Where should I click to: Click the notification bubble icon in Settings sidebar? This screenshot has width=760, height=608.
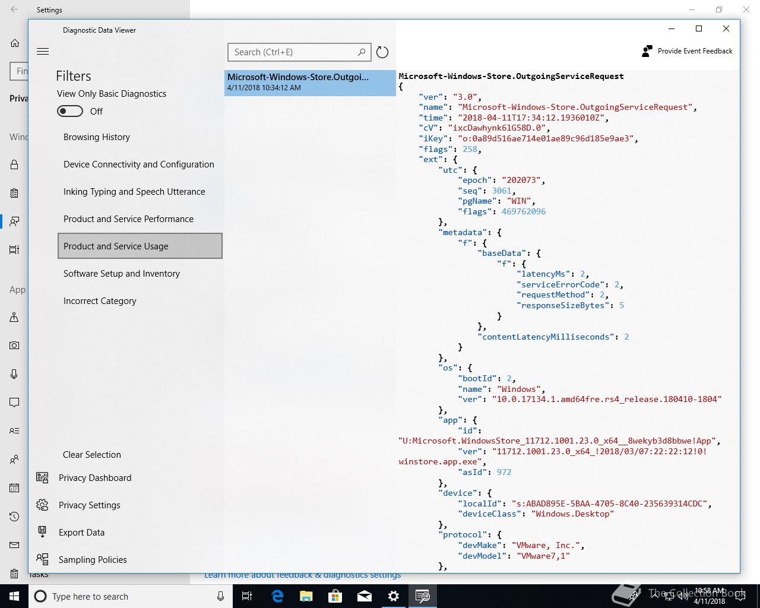coord(14,402)
